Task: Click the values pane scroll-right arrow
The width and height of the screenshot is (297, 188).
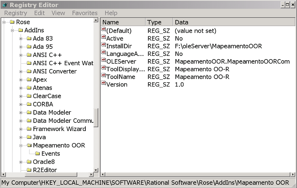Action: 293,174
